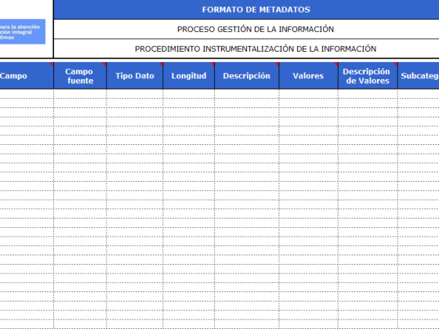Click the blue logo image in the header
This screenshot has width=439, height=329.
click(23, 31)
